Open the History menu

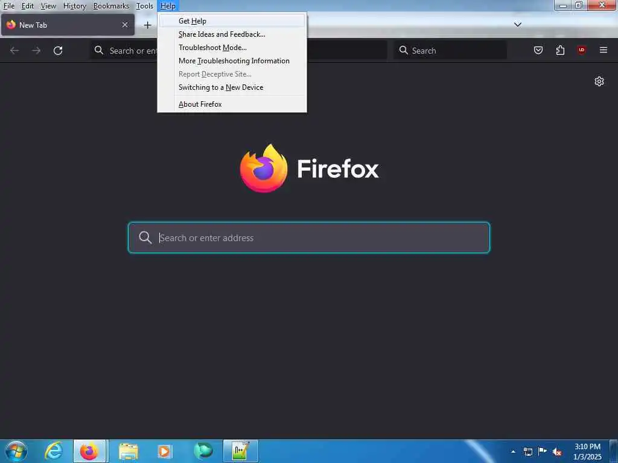click(74, 6)
